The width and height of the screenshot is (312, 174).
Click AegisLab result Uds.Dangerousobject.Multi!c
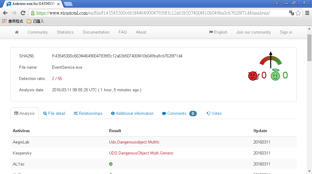coord(134,142)
